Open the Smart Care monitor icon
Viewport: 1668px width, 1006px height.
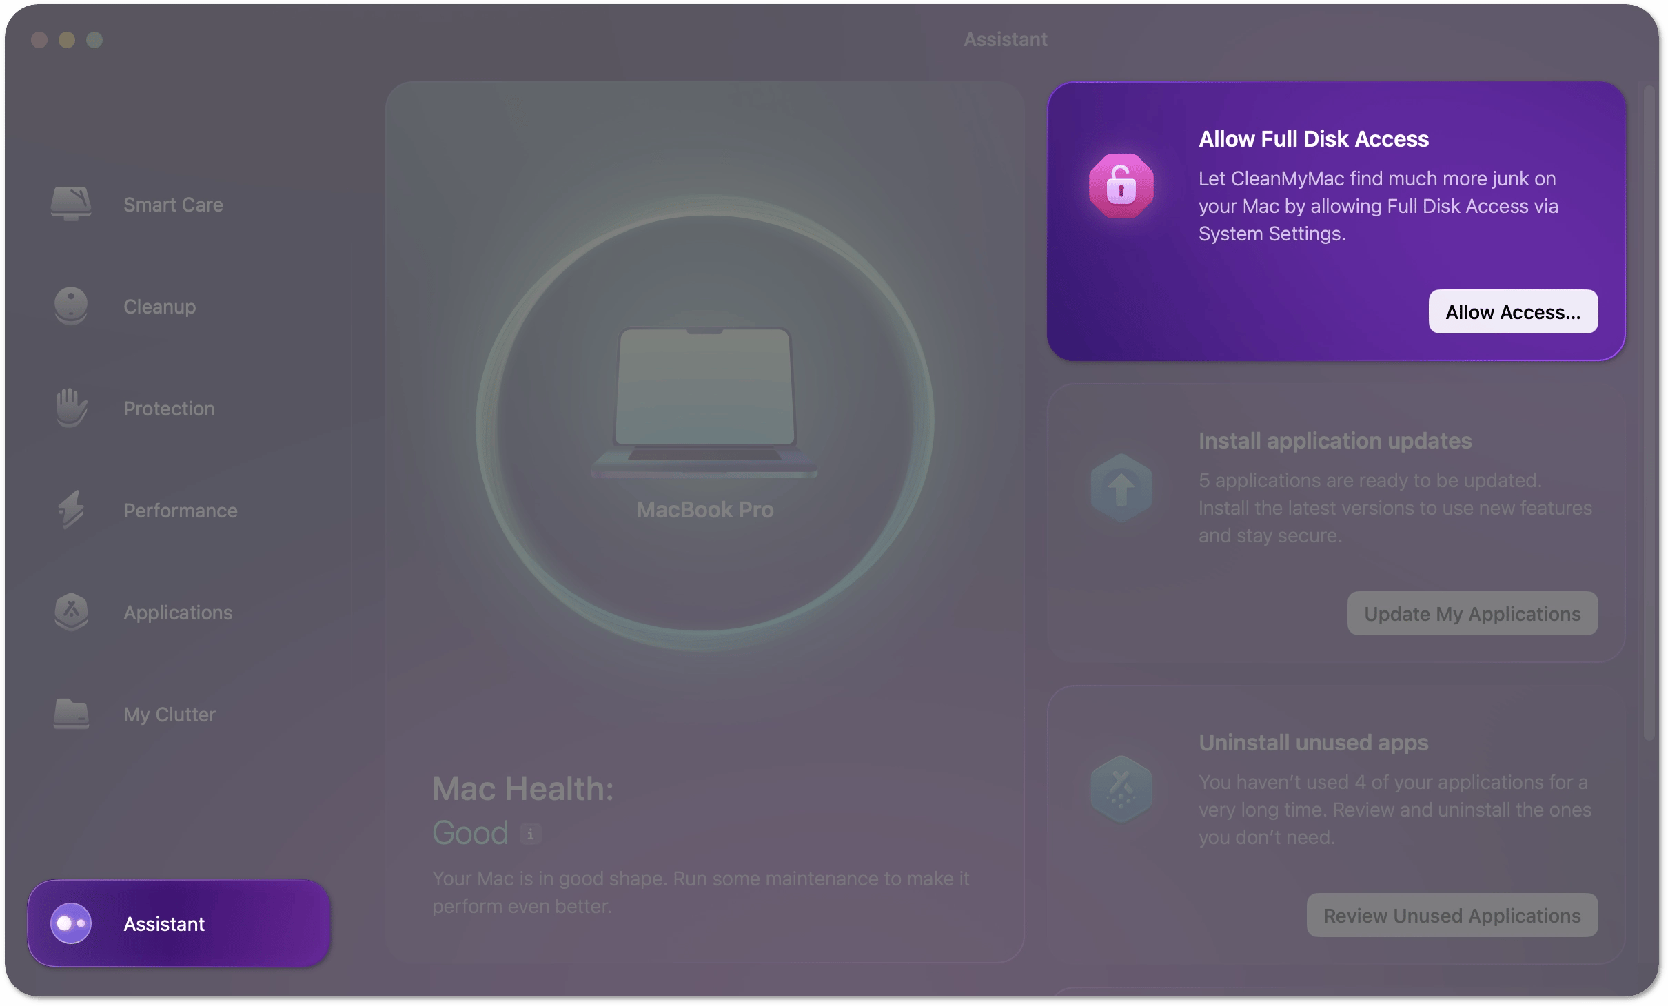(71, 204)
